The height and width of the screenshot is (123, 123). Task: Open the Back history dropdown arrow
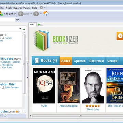[x=31, y=14]
